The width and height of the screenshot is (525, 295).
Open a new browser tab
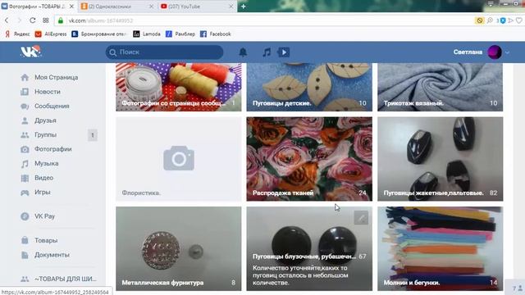244,7
